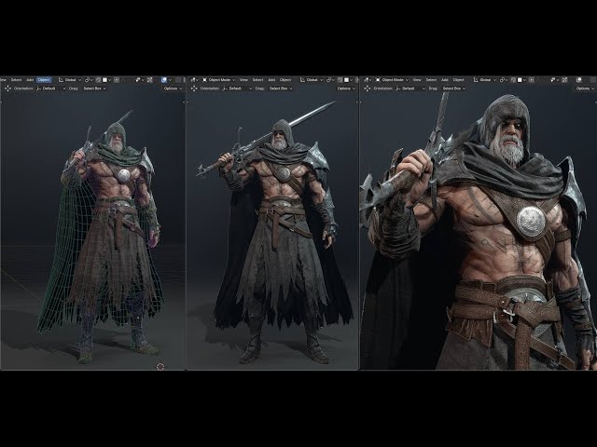The width and height of the screenshot is (597, 447).
Task: Open the View menu in the right viewport
Action: (417, 80)
